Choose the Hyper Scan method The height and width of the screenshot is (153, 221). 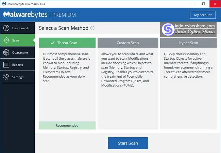188,43
